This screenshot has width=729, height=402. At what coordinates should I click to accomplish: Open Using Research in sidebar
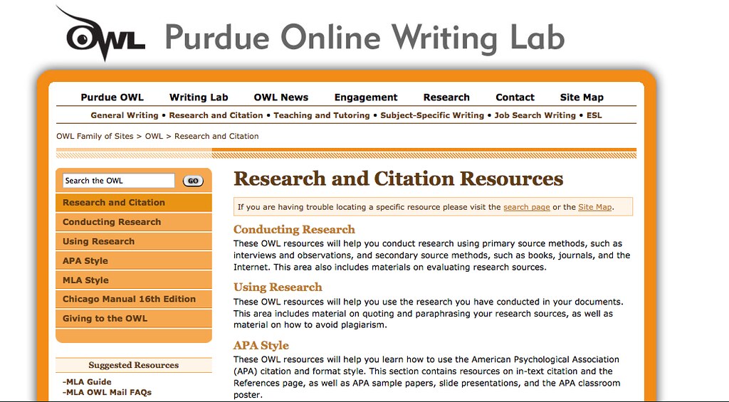[133, 241]
